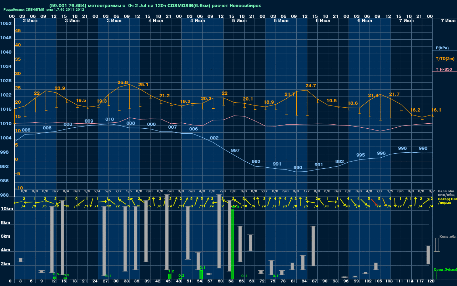
Task: Click the 10km height axis label
Action: click(7, 209)
